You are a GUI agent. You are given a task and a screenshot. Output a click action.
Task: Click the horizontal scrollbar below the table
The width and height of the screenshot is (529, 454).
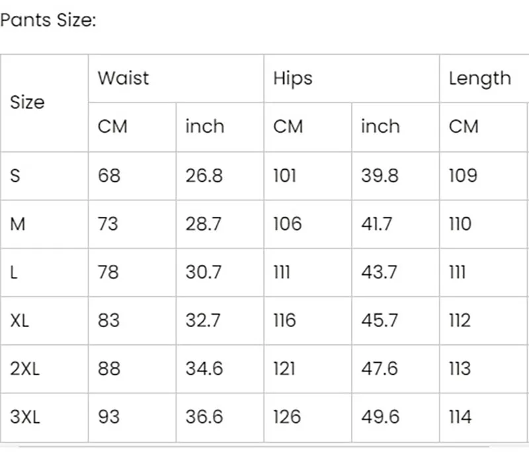pos(254,447)
